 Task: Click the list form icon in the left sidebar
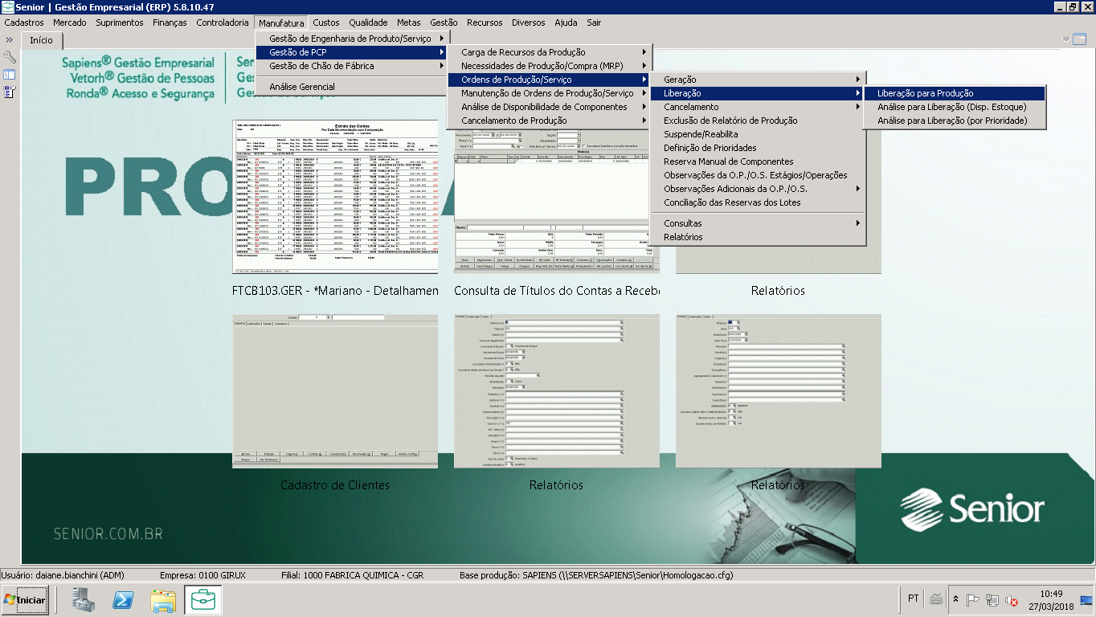coord(10,92)
